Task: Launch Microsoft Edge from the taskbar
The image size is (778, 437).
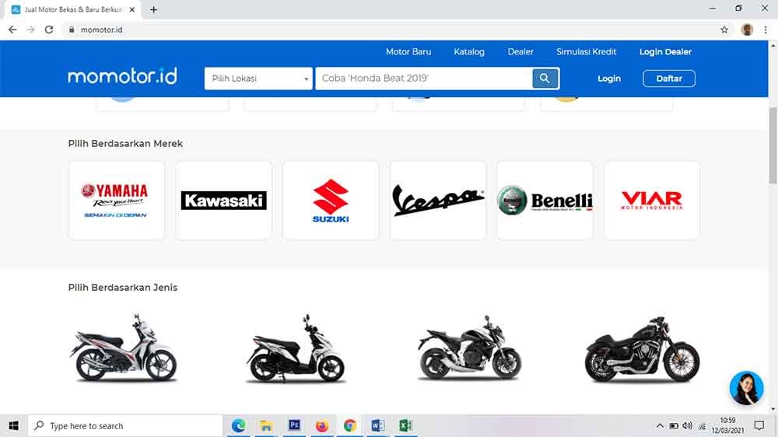Action: [x=238, y=425]
